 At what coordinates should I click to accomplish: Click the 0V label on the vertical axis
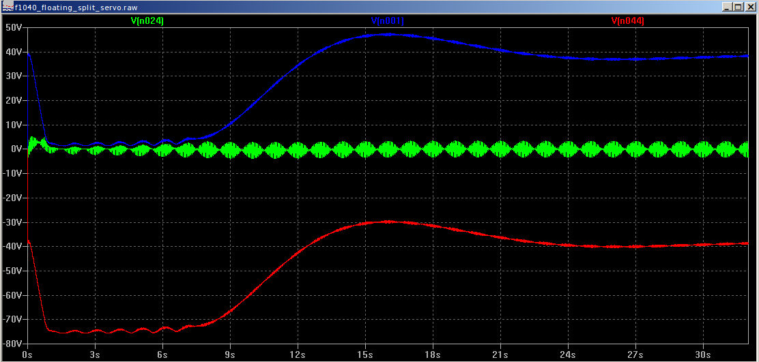(x=16, y=149)
